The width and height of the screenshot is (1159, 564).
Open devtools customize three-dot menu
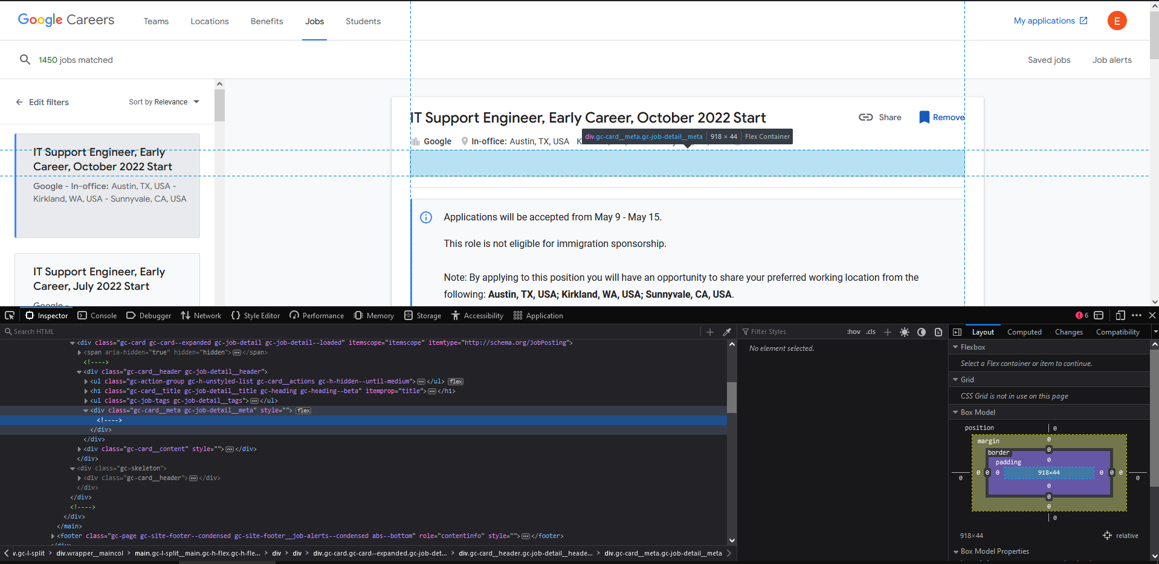click(1137, 315)
